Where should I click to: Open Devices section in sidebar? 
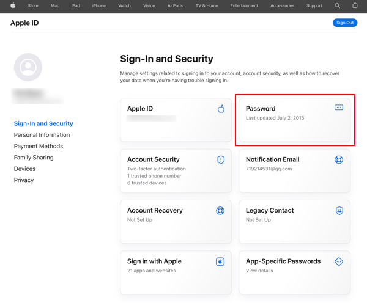coord(24,169)
